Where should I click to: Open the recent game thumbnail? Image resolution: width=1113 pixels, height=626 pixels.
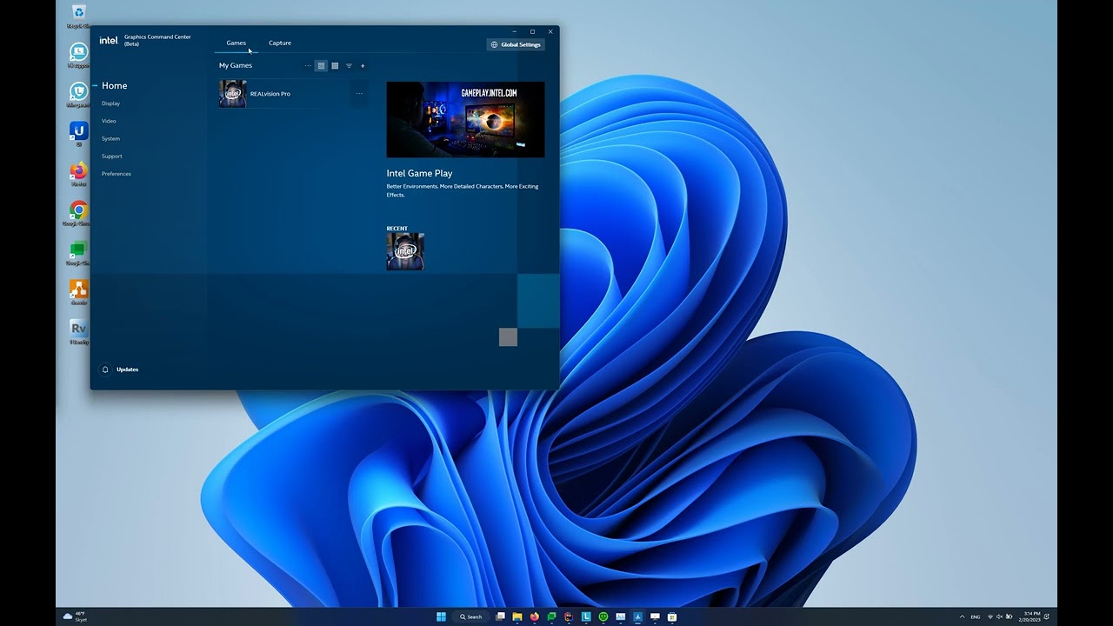(405, 251)
